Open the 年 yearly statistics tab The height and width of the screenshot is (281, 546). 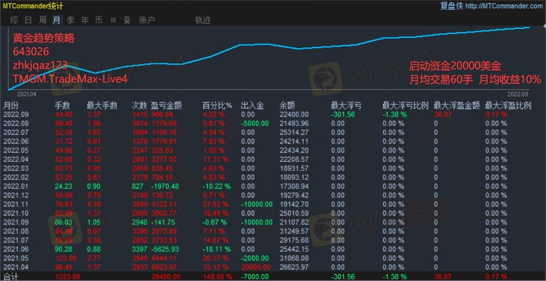pyautogui.click(x=85, y=20)
